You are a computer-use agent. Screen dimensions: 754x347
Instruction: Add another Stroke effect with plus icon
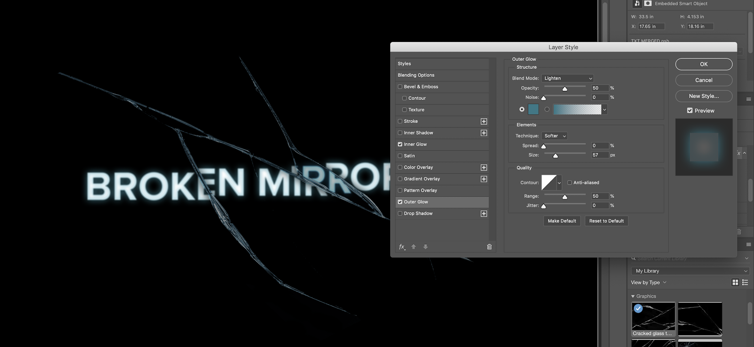coord(484,121)
